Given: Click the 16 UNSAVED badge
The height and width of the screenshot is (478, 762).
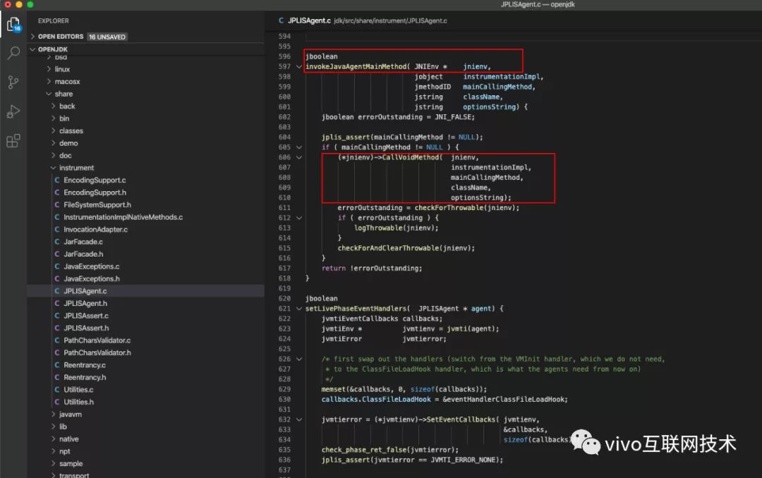Looking at the screenshot, I should click(x=107, y=37).
